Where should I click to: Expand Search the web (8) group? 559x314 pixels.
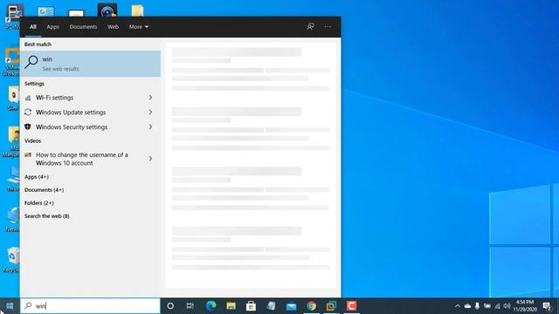pos(46,216)
